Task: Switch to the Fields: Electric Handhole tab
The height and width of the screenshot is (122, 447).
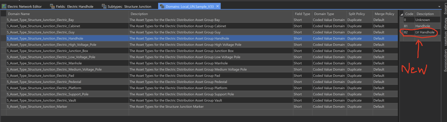Action: (74, 6)
